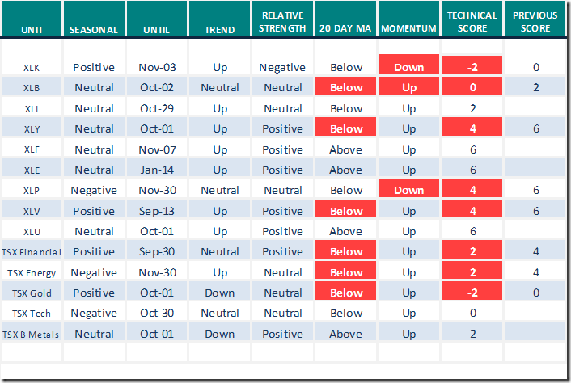Click the UNIT column header

(32, 30)
